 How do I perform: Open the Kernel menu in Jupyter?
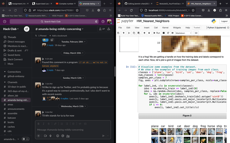tap(165, 28)
